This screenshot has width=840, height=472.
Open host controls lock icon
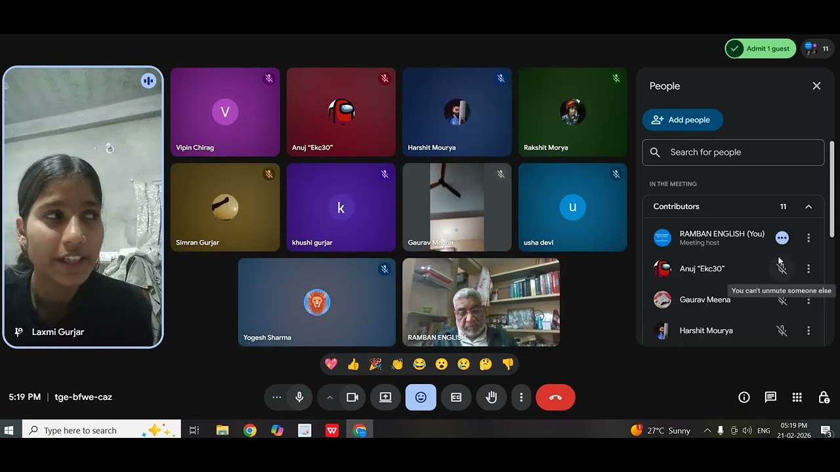(824, 397)
